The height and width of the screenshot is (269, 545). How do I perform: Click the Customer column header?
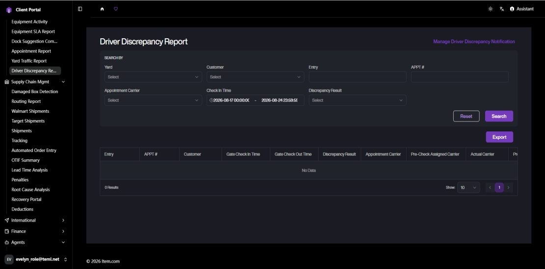tap(200, 154)
